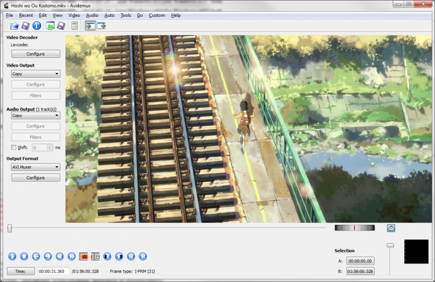This screenshot has width=435, height=282.
Task: Jump to previous keyframe with double-left arrow
Action: [60, 257]
